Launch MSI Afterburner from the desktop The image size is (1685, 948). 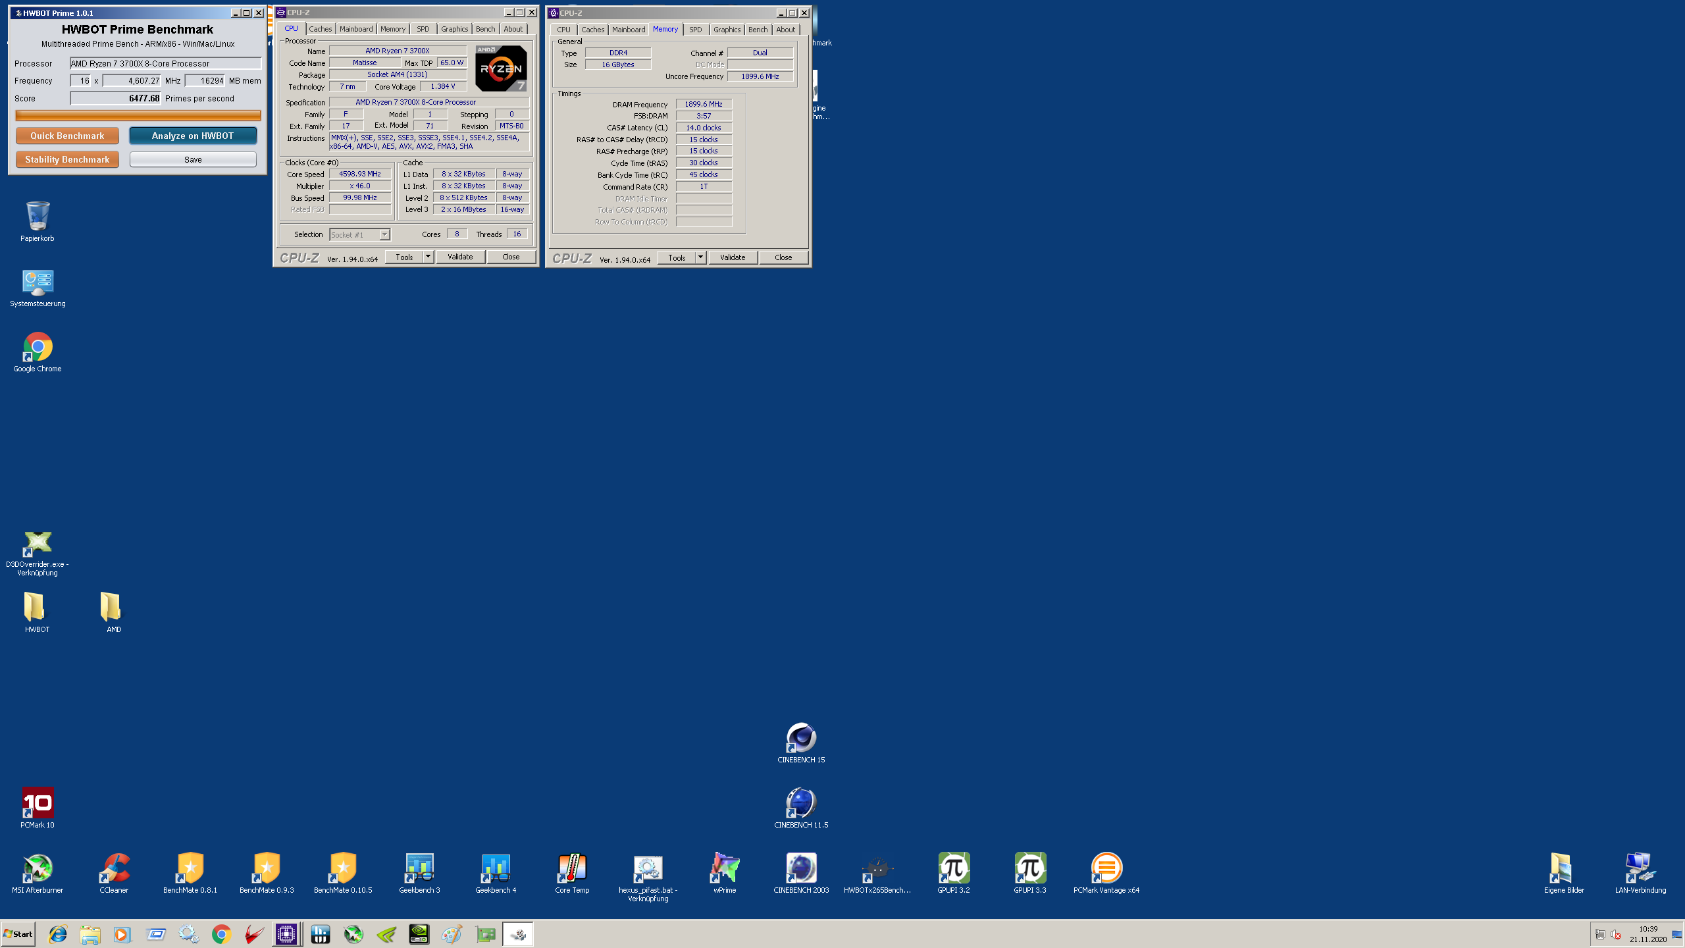38,873
